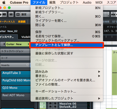Screen dimensions: 117x109
Task: Open the スコア menu
Action: (111, 2)
